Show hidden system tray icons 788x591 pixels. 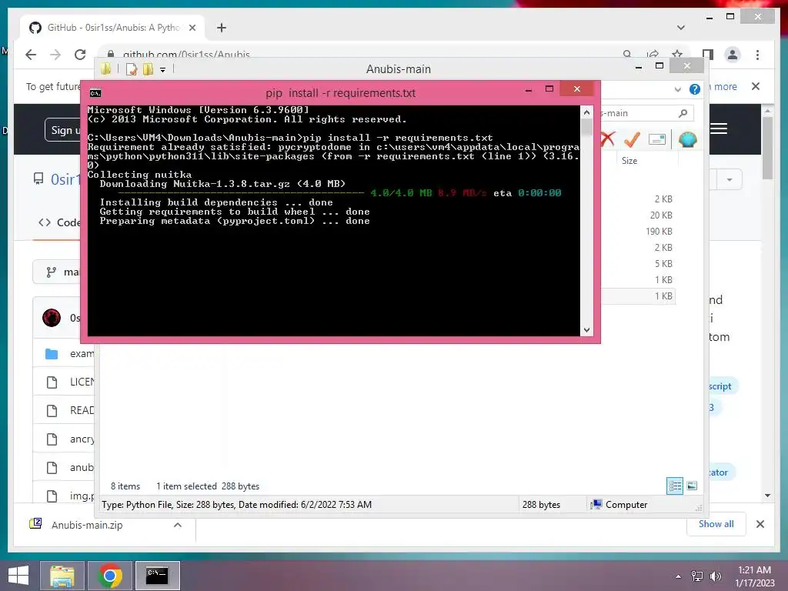[x=679, y=576]
